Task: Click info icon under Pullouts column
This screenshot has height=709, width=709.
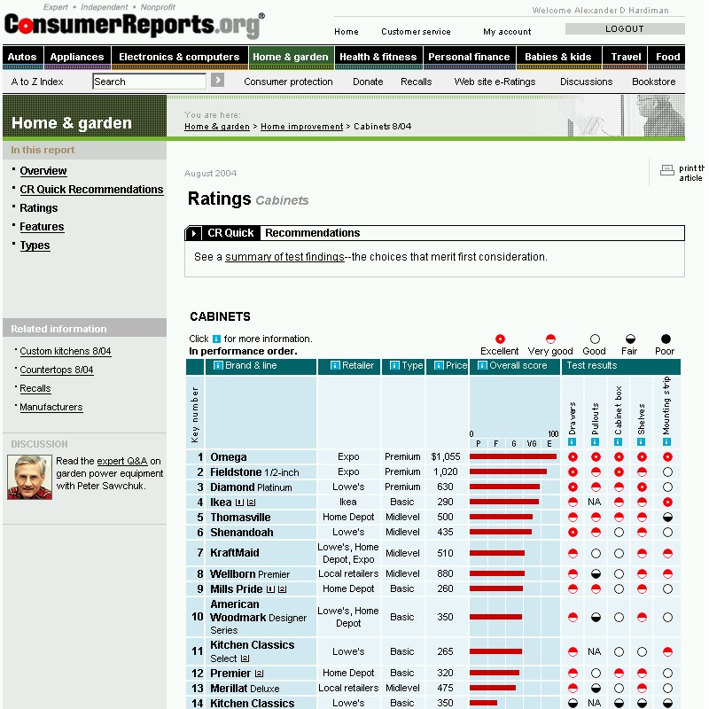Action: point(595,441)
